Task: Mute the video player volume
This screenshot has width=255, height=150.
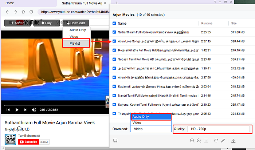Action: tap(34, 110)
